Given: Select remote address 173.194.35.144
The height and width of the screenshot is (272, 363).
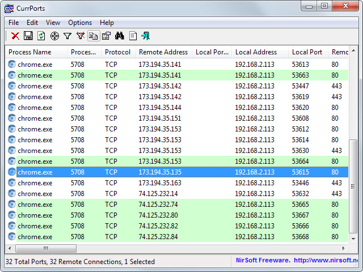Looking at the screenshot, I should 160,108.
